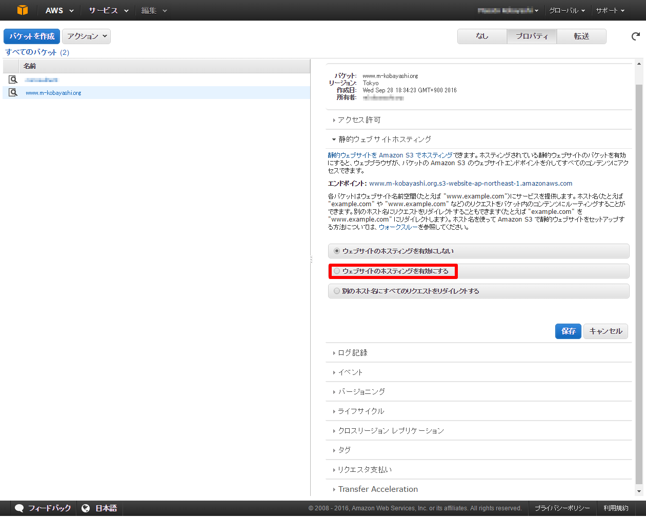Open the グローバル region dropdown
The width and height of the screenshot is (646, 517).
pyautogui.click(x=567, y=10)
